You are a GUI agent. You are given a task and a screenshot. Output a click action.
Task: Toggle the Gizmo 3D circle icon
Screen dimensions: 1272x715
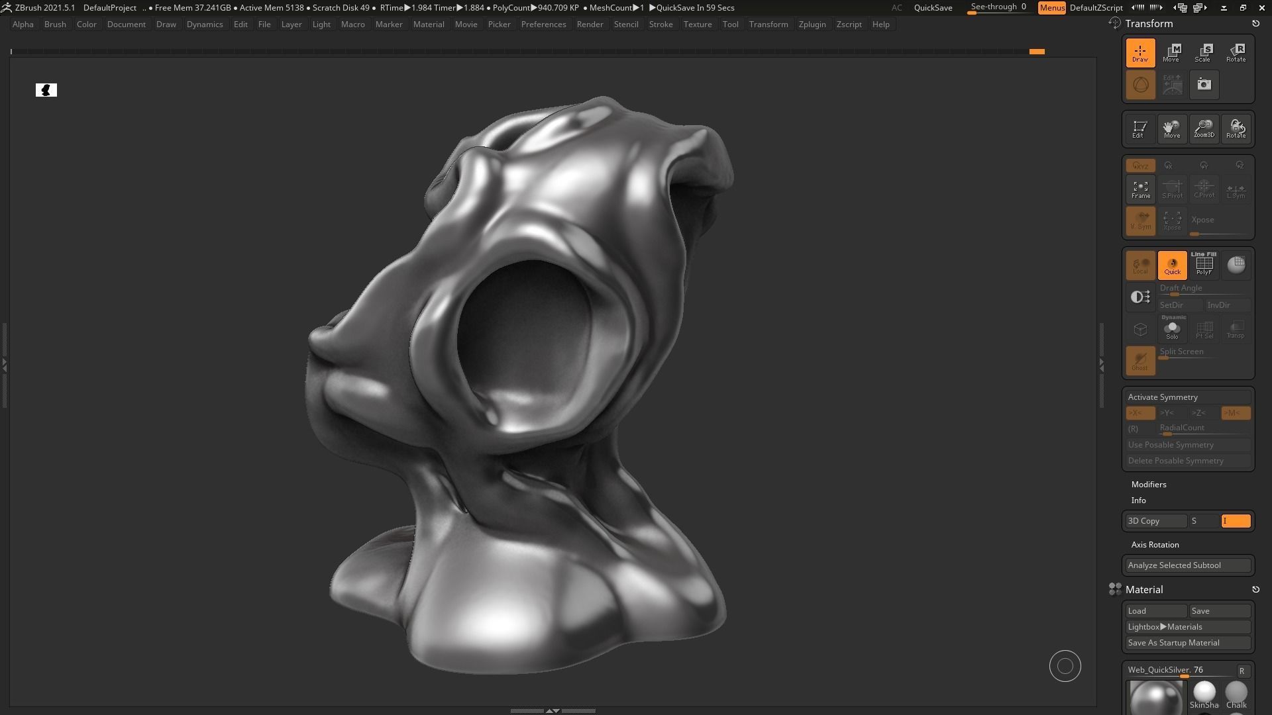click(x=1140, y=85)
